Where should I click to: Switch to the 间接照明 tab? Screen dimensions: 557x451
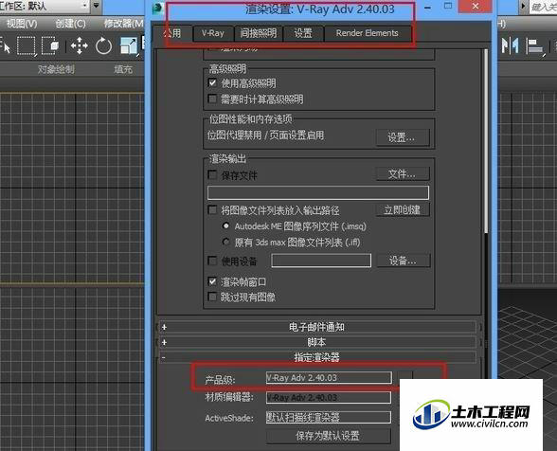click(x=259, y=34)
